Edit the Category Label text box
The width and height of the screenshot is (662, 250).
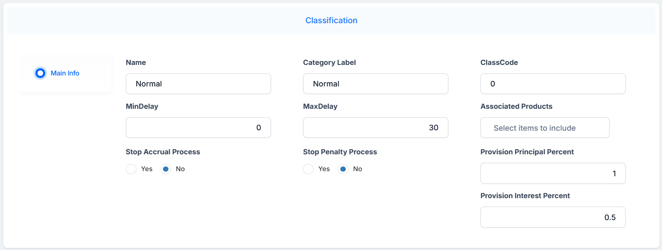click(376, 84)
